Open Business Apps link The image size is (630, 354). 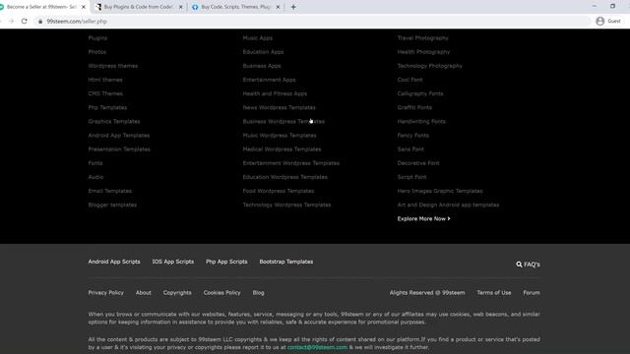pyautogui.click(x=262, y=66)
